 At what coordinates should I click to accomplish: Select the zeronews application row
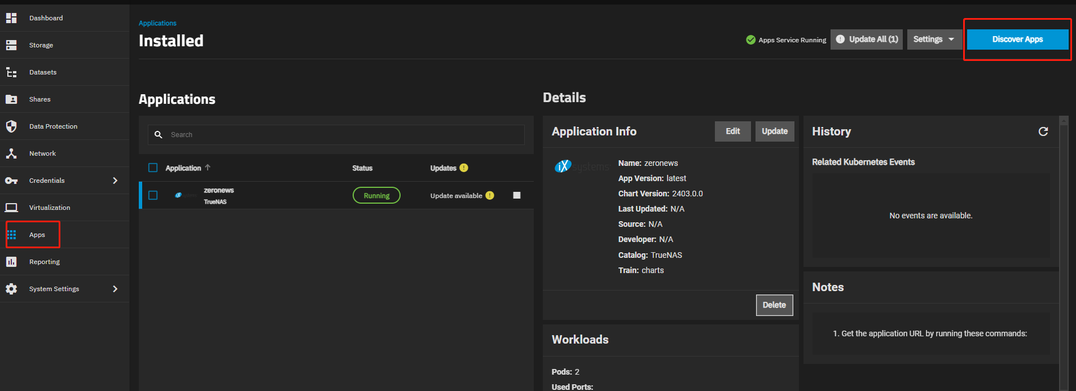point(336,195)
